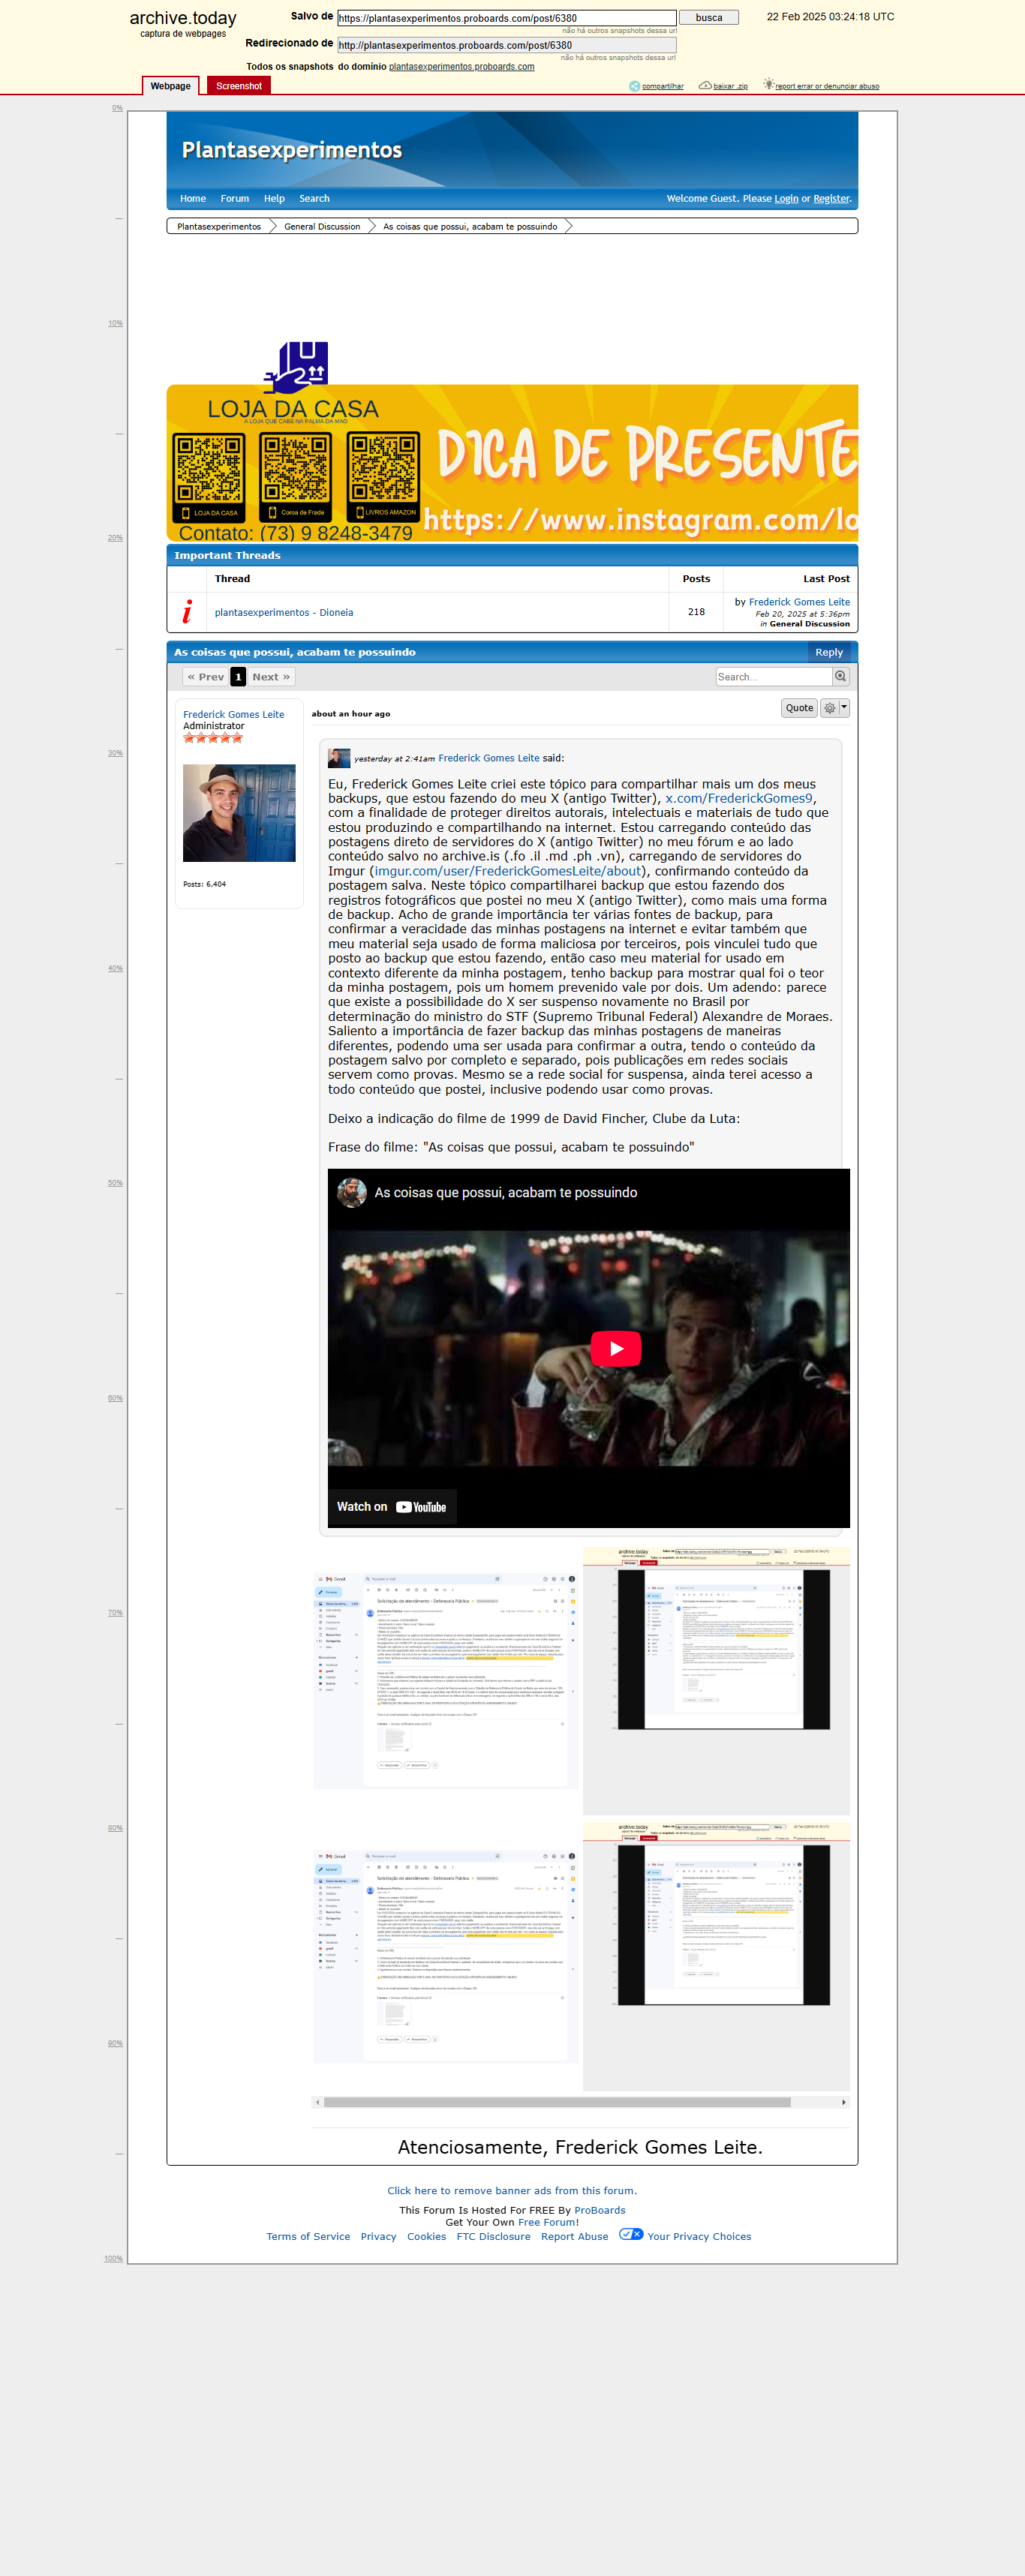Click Frederick Gomes Leite last post author link
Image resolution: width=1025 pixels, height=2576 pixels.
pos(799,602)
